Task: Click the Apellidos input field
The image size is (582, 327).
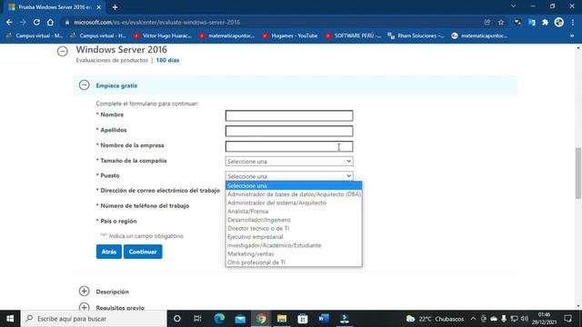Action: point(289,131)
